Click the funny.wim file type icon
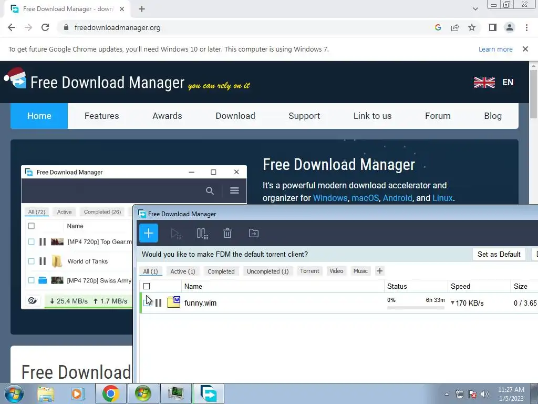The image size is (538, 404). point(173,302)
